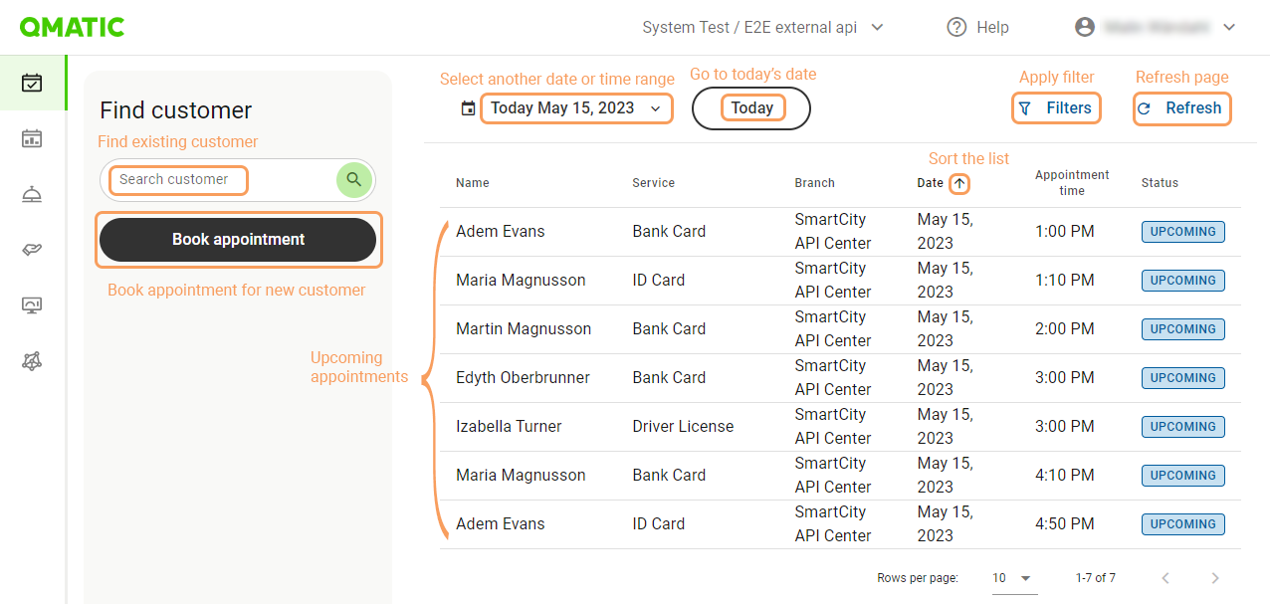The width and height of the screenshot is (1270, 604).
Task: Select Izabella Turner's Driver License appointment
Action: pos(509,427)
